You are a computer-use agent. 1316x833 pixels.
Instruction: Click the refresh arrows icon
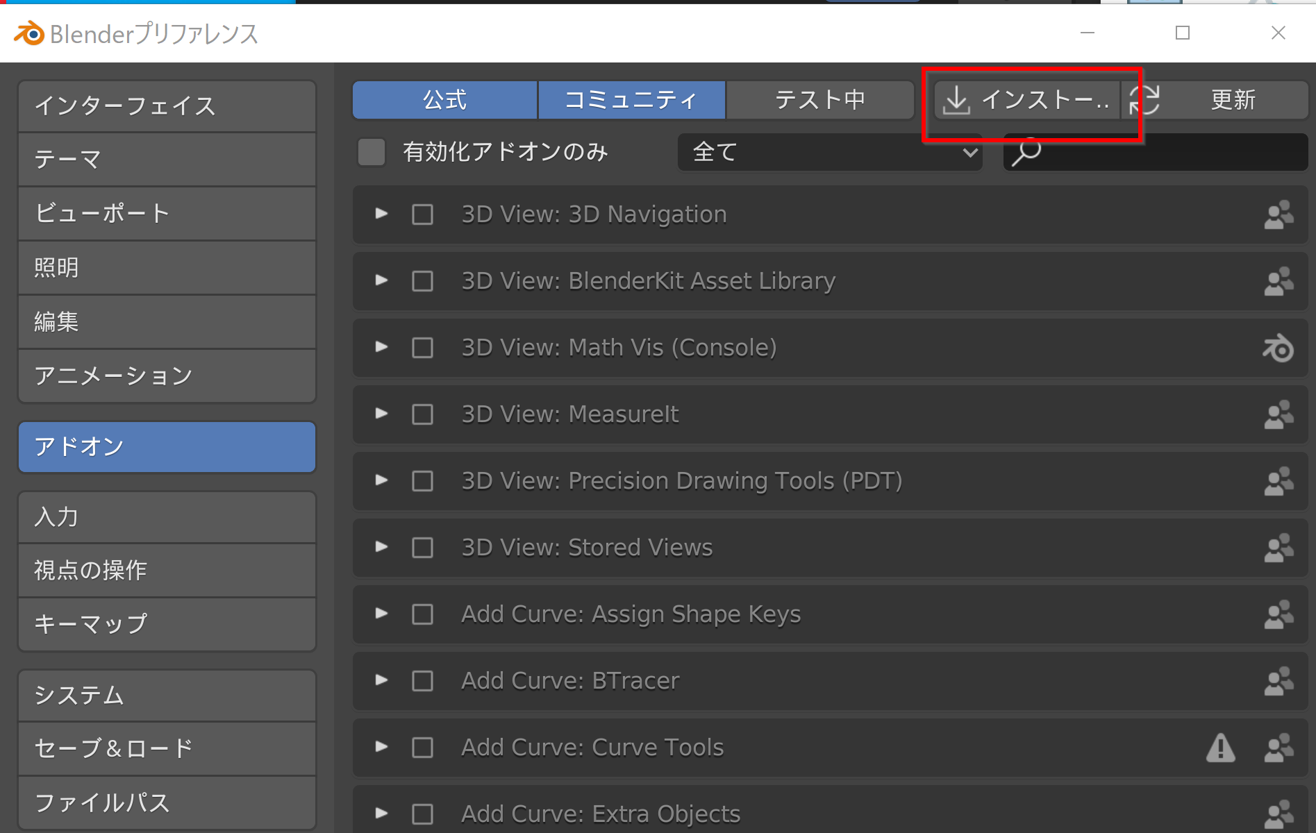coord(1144,101)
